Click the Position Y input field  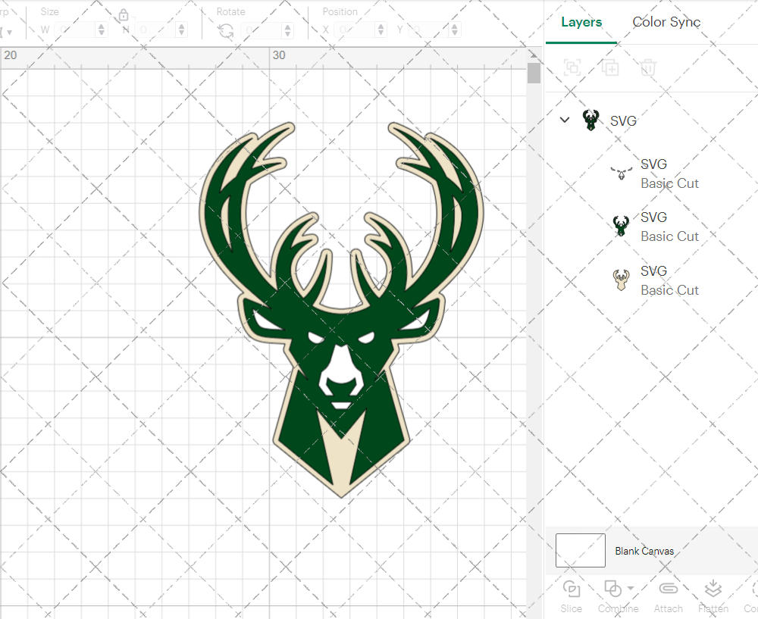coord(429,30)
